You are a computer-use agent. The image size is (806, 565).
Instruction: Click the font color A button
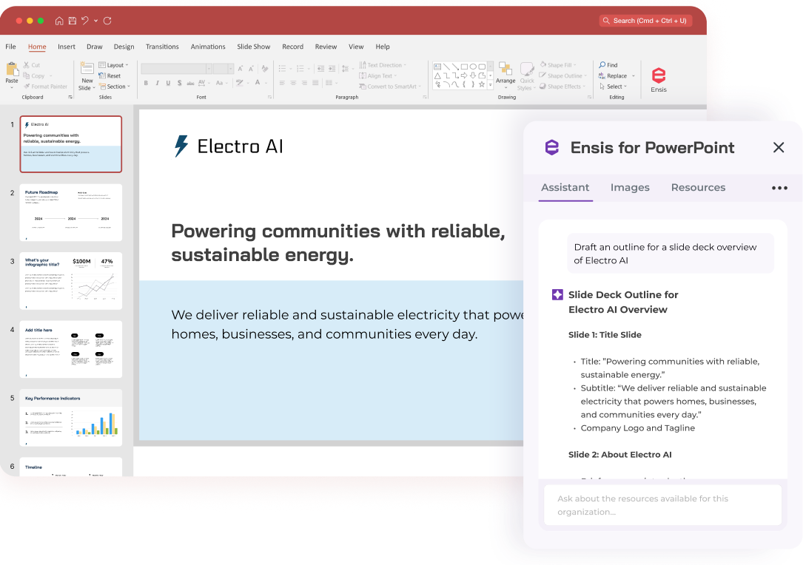258,83
